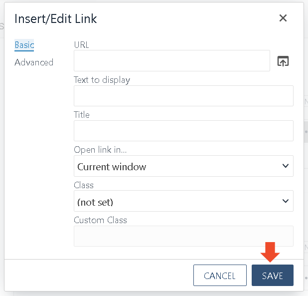This screenshot has width=308, height=296.
Task: Close the Insert/Edit Link dialog with X
Action: (x=283, y=18)
